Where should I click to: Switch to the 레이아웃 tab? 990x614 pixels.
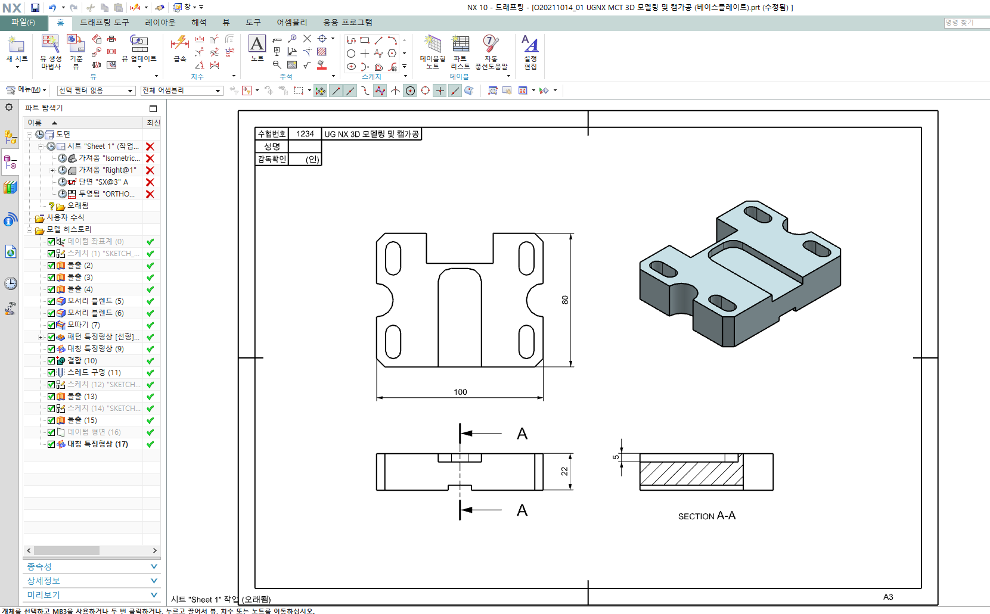coord(160,23)
